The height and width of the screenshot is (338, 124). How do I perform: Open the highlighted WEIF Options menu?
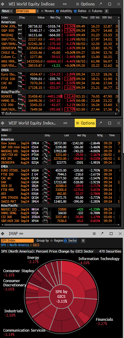click(85, 123)
